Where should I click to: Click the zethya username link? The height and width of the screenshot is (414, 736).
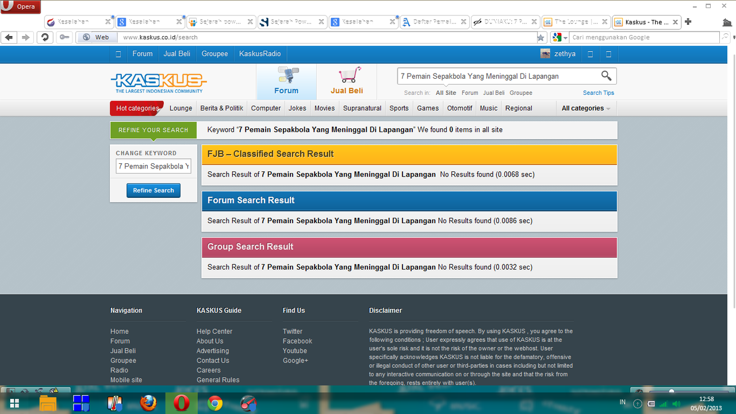pyautogui.click(x=565, y=53)
